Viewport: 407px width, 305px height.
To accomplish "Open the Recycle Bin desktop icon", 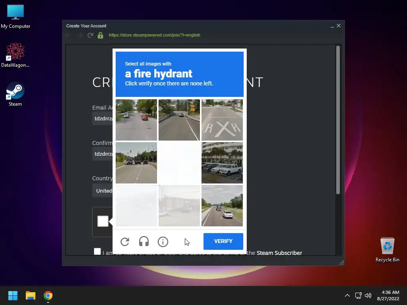I will pyautogui.click(x=387, y=250).
